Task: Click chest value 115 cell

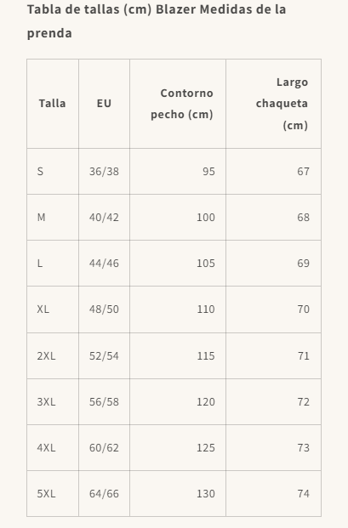Action: click(x=178, y=356)
